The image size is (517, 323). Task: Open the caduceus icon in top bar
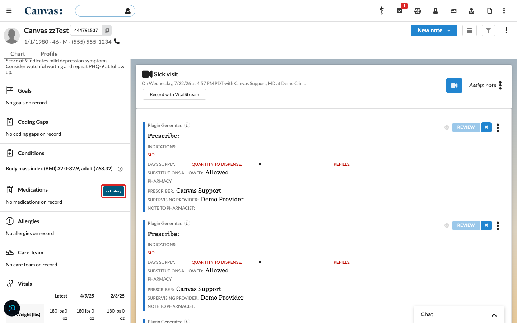coord(382,11)
